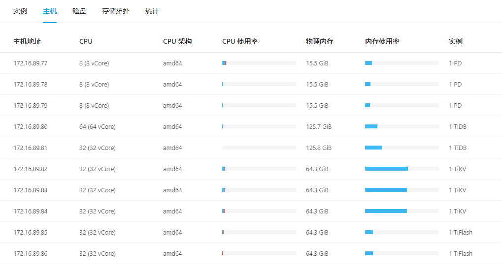Go to the 统计 tab
Screen dimensions: 502x271
point(152,11)
